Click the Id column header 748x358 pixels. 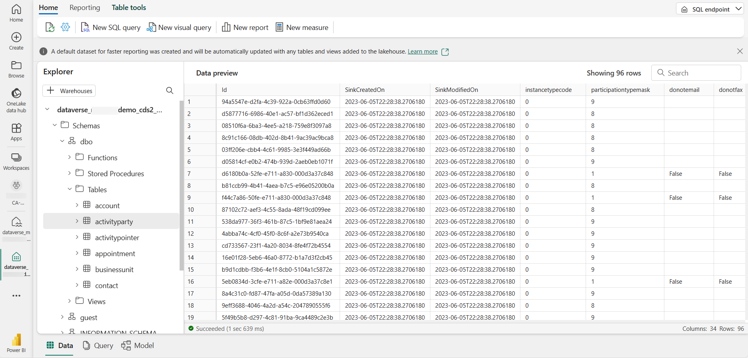pyautogui.click(x=278, y=89)
